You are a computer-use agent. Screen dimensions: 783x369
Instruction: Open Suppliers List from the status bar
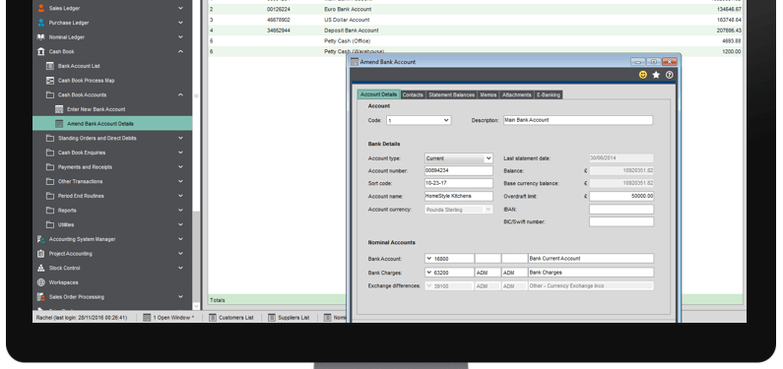click(x=290, y=317)
